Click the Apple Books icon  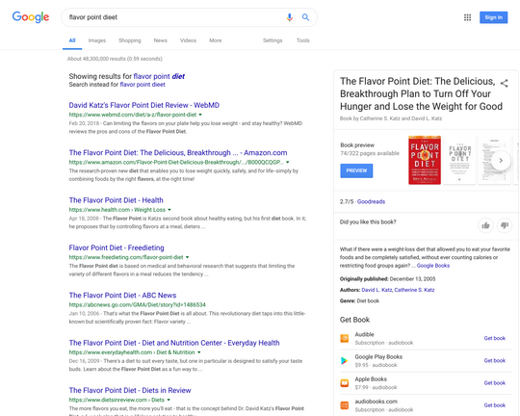tap(345, 383)
